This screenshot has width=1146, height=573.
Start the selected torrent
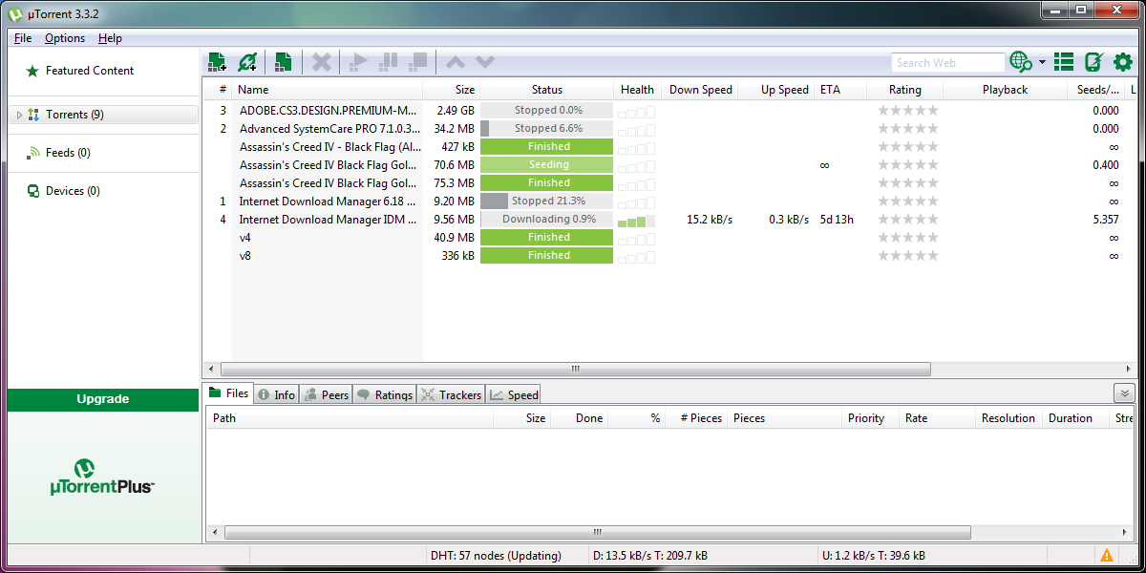[357, 61]
